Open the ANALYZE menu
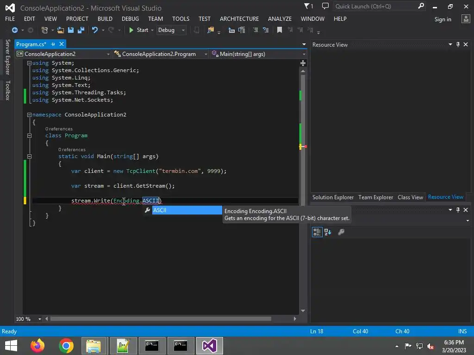474x355 pixels. pos(280,18)
